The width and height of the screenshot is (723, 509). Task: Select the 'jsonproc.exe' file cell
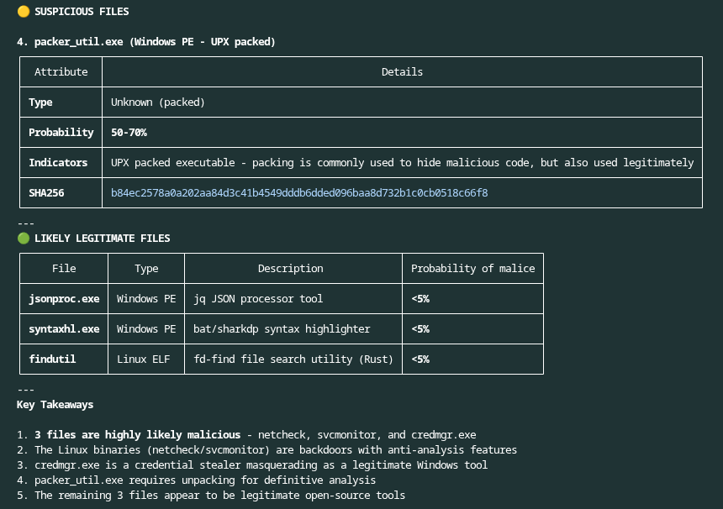coord(64,299)
